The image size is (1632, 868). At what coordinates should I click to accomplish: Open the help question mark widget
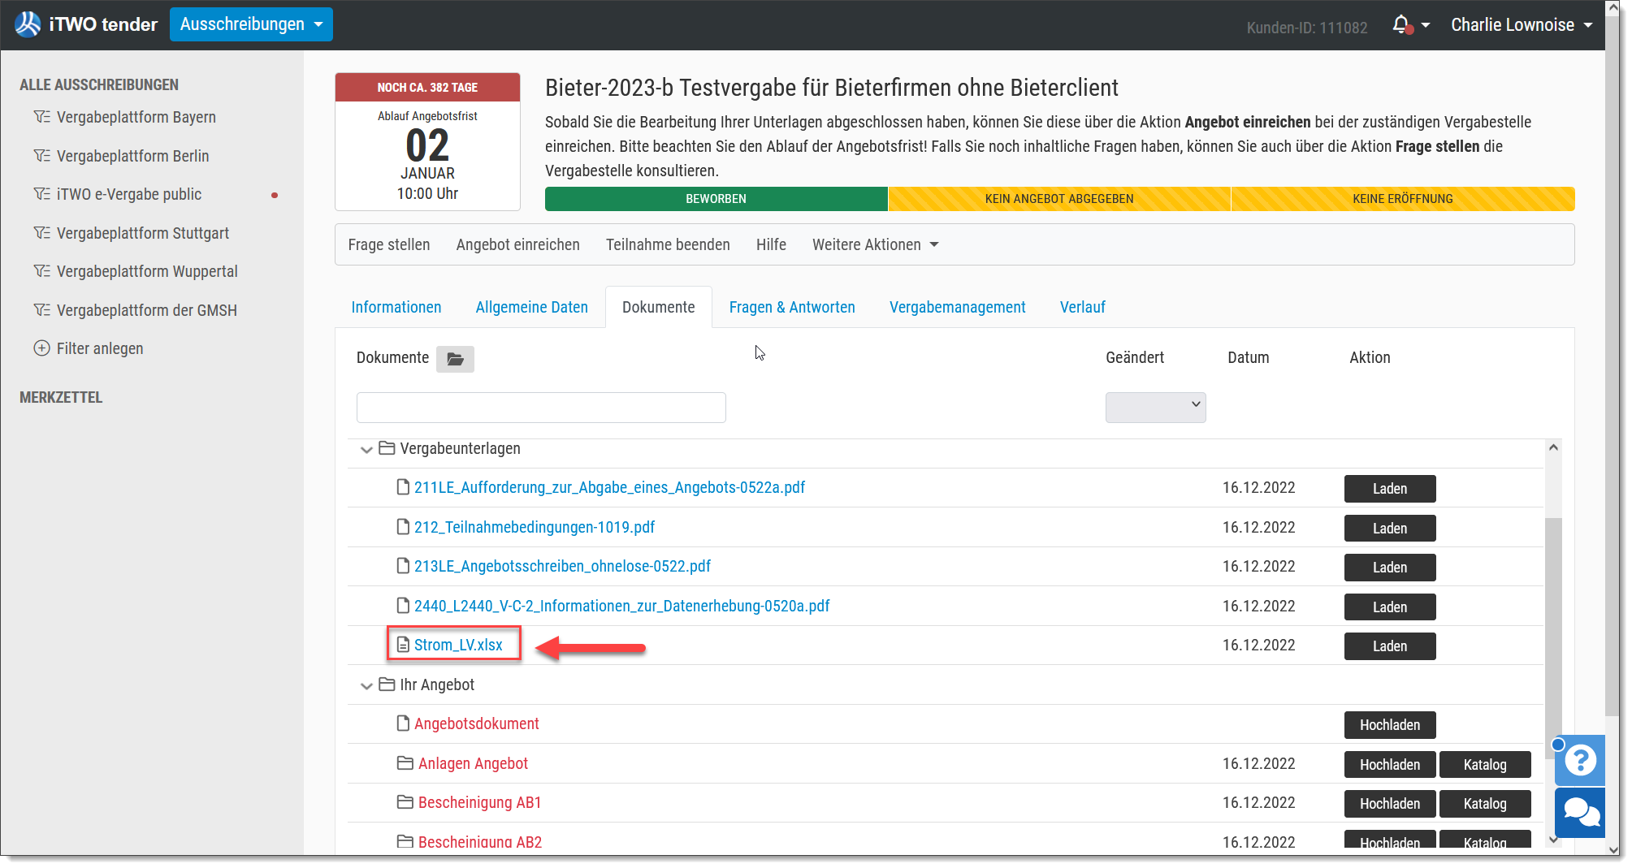[1580, 761]
